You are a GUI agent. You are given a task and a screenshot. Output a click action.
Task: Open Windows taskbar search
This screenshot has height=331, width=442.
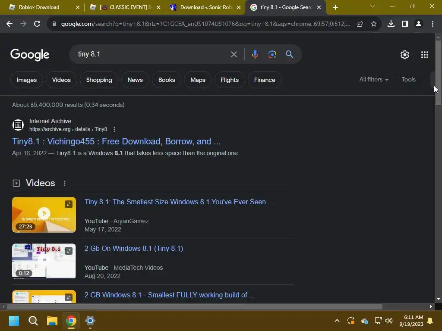pyautogui.click(x=33, y=321)
